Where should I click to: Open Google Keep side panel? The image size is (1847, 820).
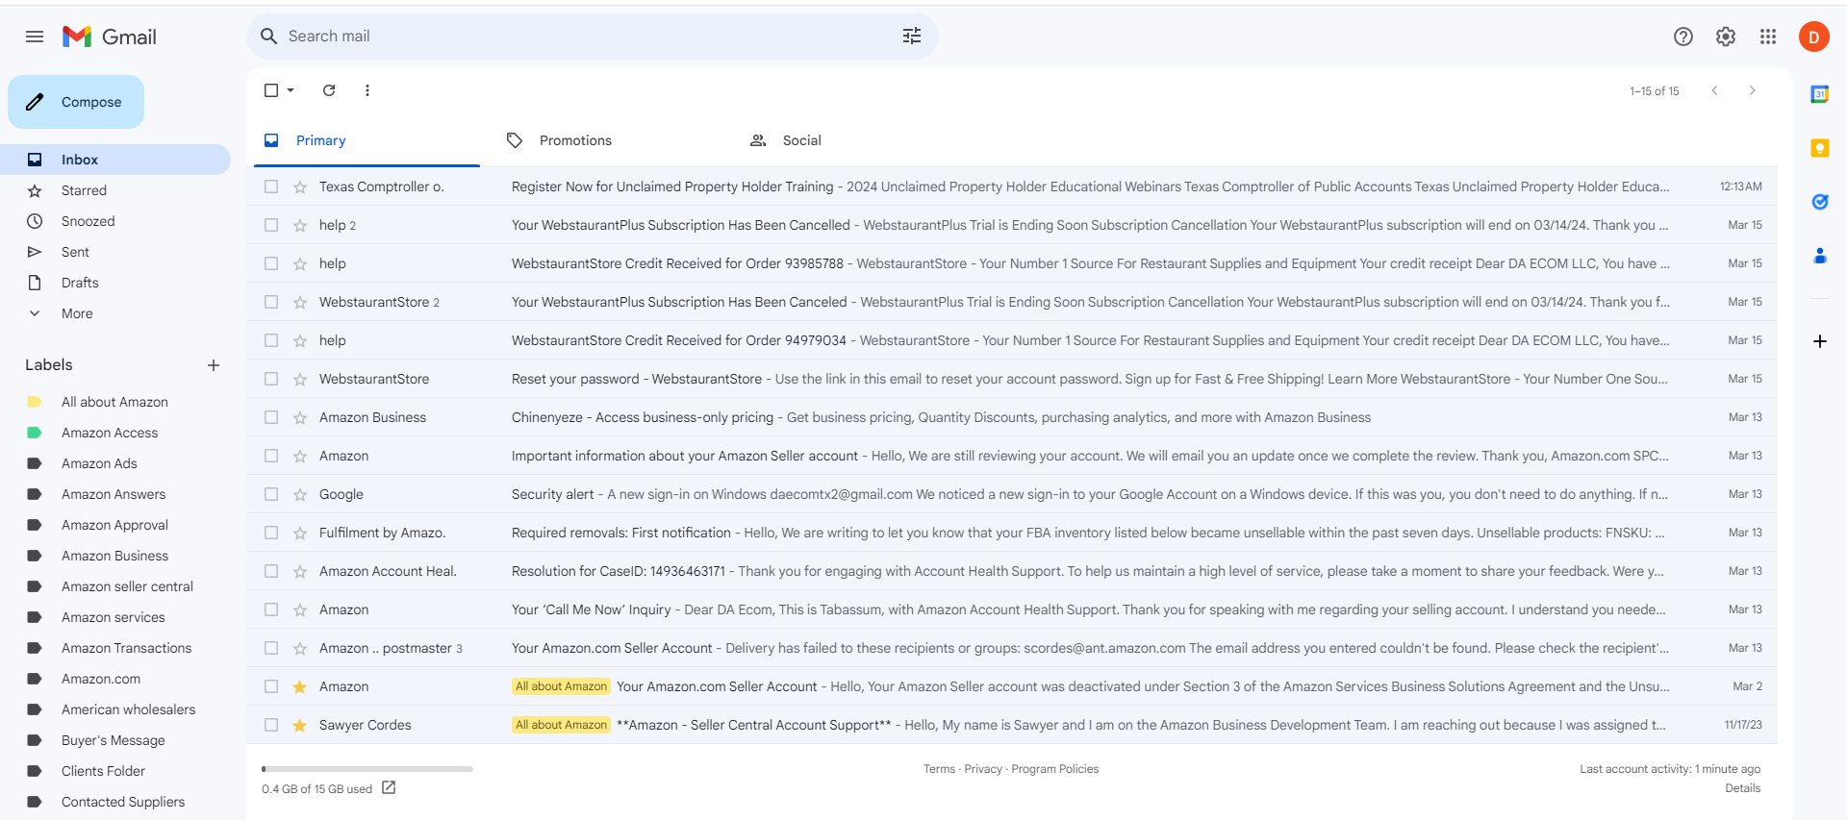coord(1820,148)
